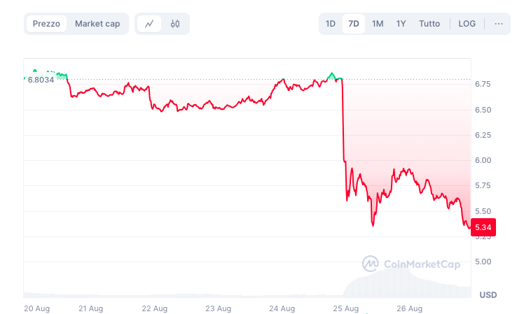517x314 pixels.
Task: Click the USD currency label
Action: [488, 295]
